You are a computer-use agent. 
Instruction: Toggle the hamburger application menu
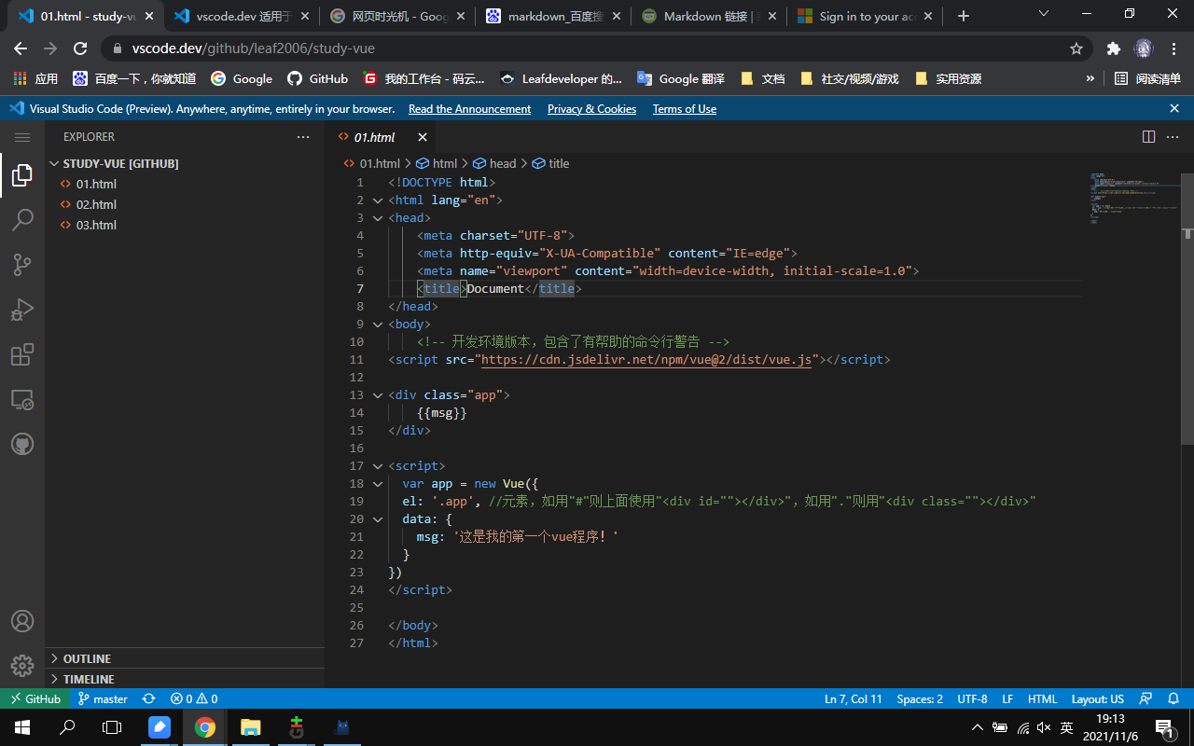click(x=22, y=137)
